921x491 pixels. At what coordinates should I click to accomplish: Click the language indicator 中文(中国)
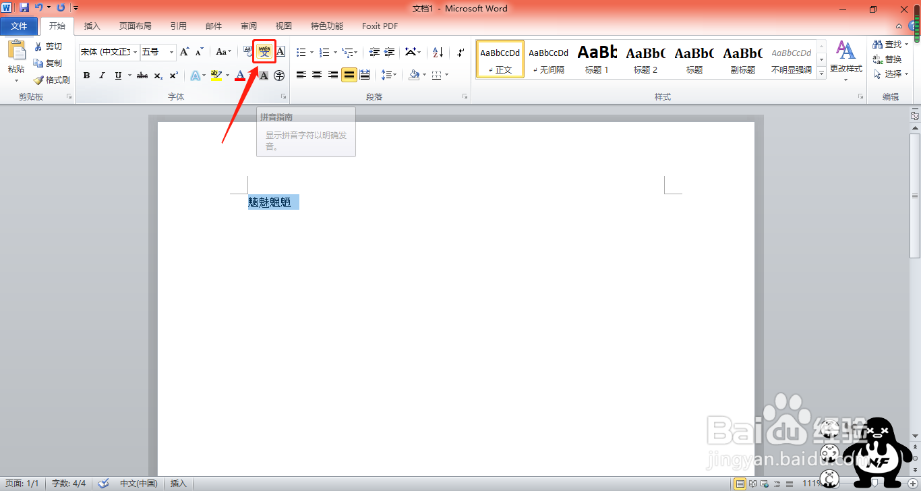(x=139, y=484)
